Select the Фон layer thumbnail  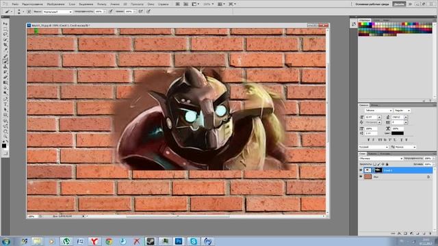[x=368, y=176]
